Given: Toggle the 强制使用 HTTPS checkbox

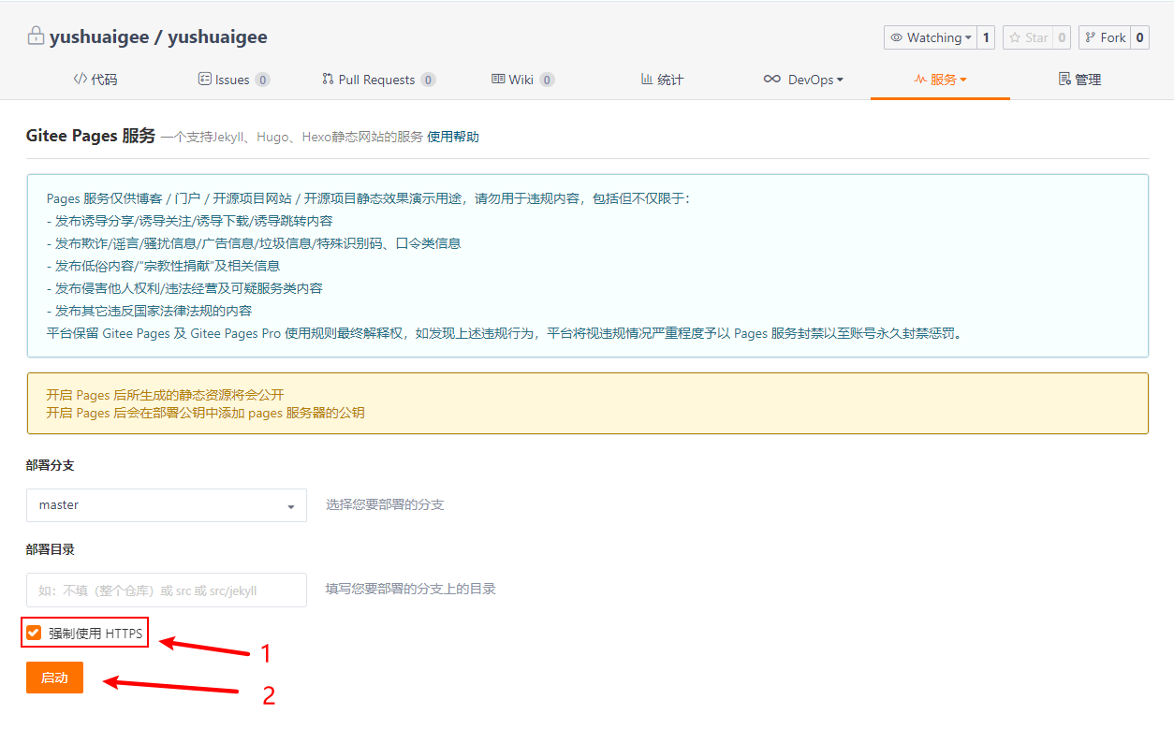Looking at the screenshot, I should (34, 633).
